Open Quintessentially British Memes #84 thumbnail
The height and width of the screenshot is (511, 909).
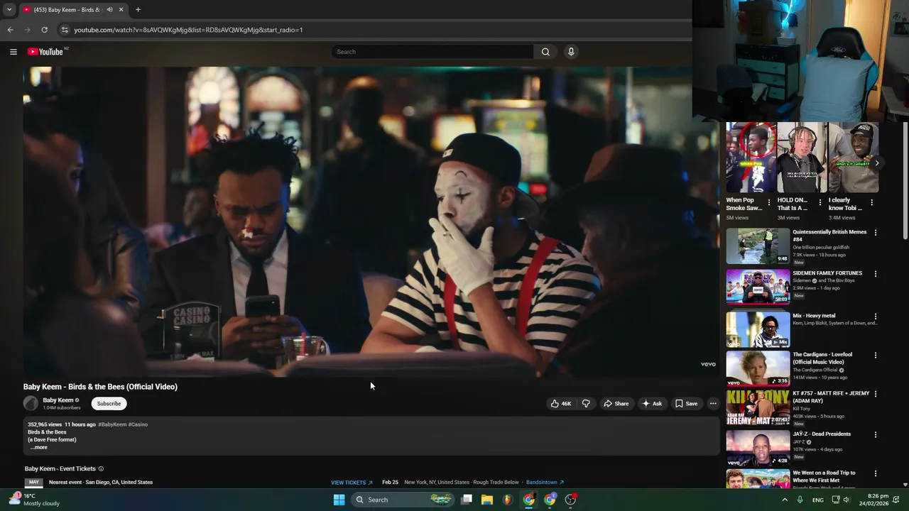758,246
